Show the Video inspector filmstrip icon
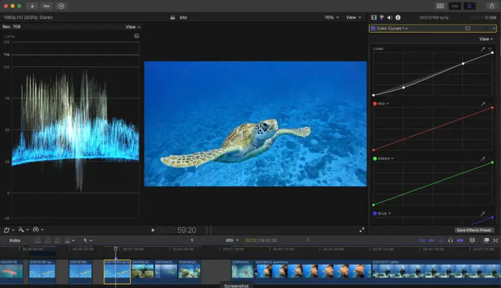This screenshot has height=288, width=501. 374,18
